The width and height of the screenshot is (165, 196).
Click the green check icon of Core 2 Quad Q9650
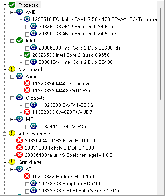tap(27, 55)
